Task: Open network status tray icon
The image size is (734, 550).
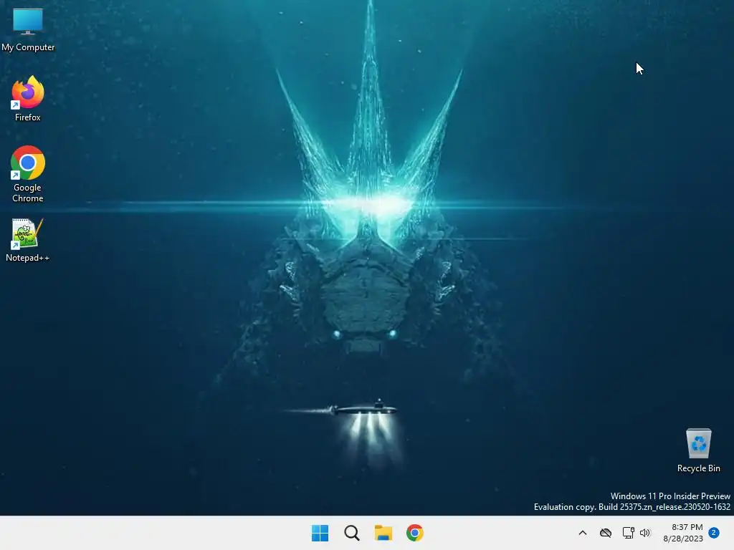Action: [x=628, y=533]
